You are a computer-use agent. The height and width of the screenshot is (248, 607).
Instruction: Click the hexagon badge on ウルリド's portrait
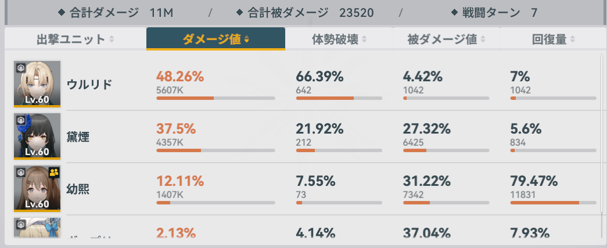20,67
